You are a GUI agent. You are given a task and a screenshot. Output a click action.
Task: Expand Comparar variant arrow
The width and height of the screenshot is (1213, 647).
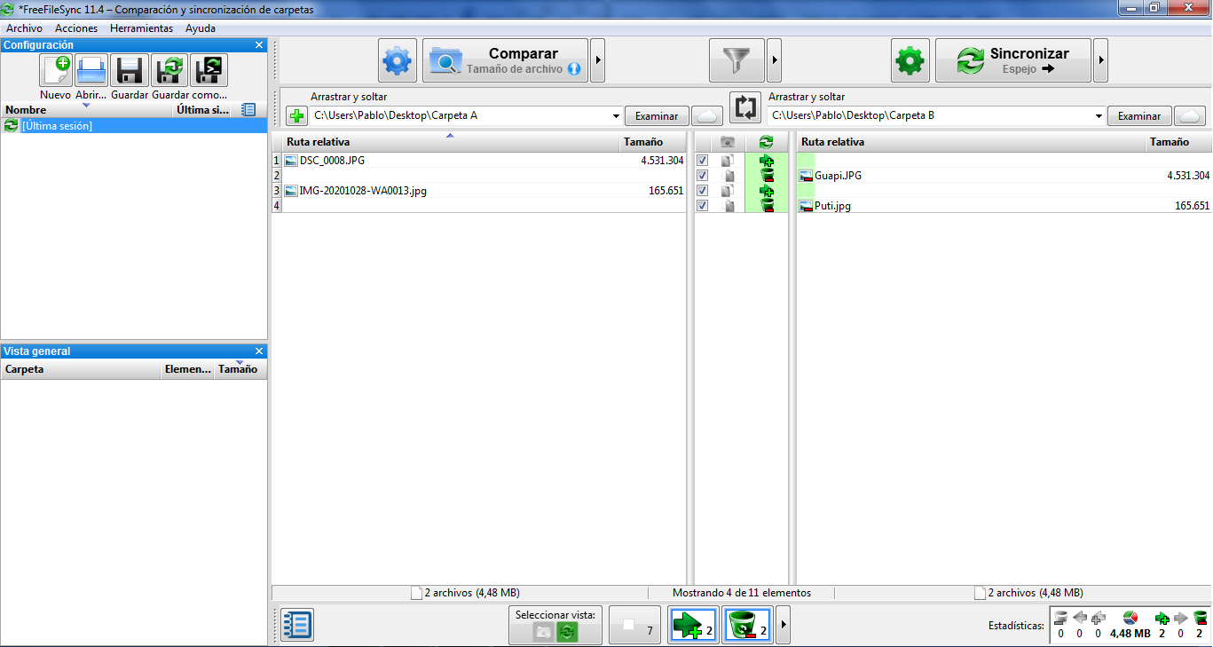(x=598, y=60)
